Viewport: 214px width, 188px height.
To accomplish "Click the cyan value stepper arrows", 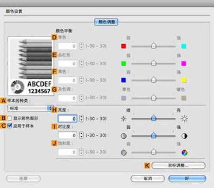I will point(81,46).
